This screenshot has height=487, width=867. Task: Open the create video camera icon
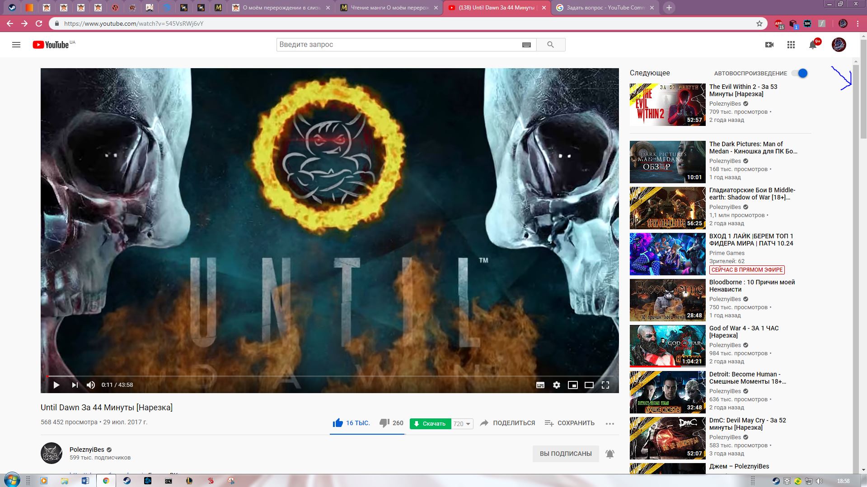pos(769,45)
